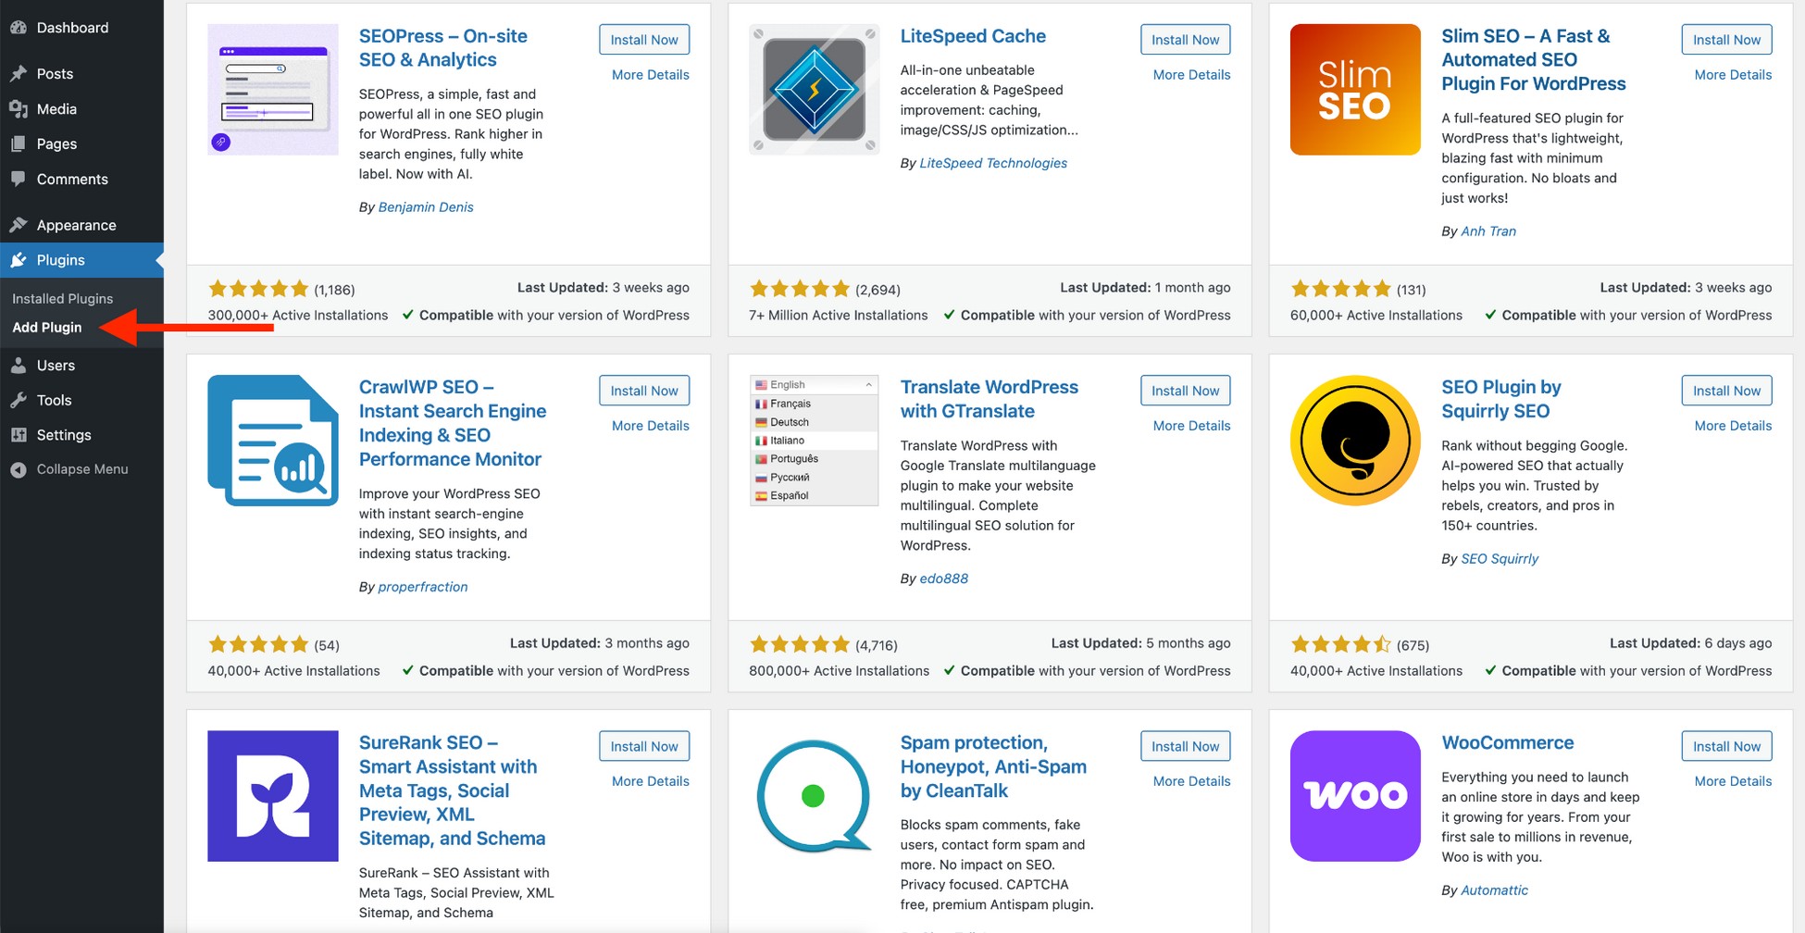Install the LiteSpeed Cache plugin
The height and width of the screenshot is (933, 1805).
tap(1185, 40)
